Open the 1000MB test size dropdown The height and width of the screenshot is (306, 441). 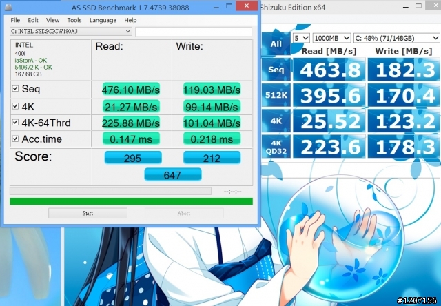point(331,38)
